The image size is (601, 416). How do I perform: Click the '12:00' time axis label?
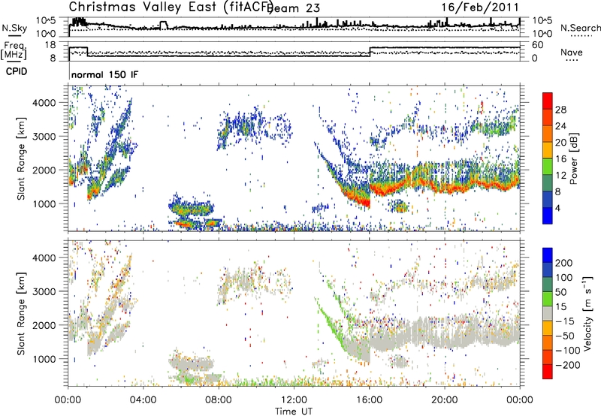294,400
